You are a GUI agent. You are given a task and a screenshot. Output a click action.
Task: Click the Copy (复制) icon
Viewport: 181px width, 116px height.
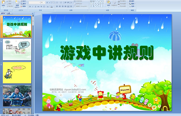pos(7,4)
